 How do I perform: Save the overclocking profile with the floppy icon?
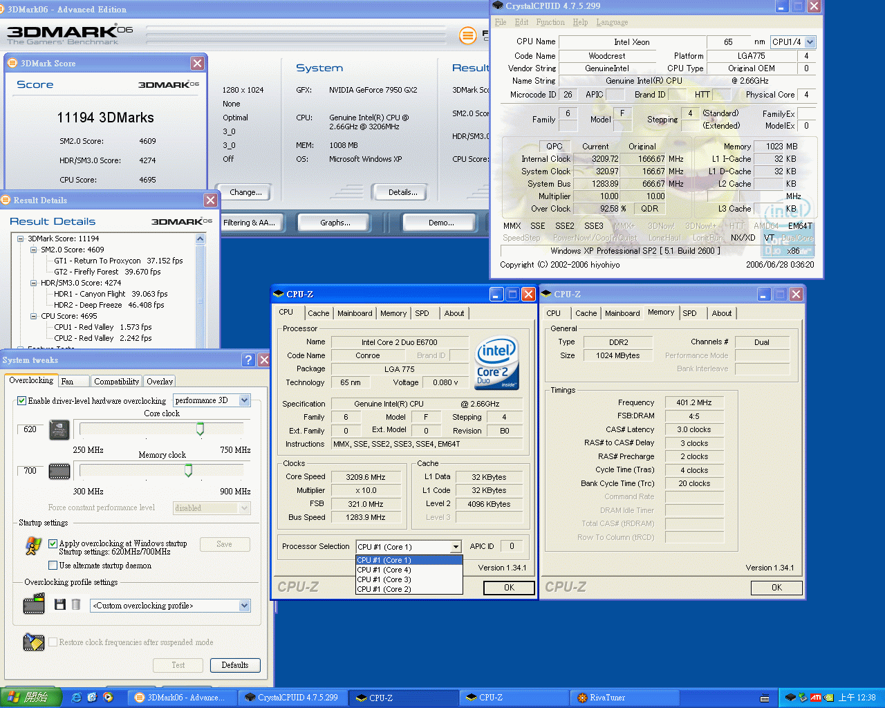click(60, 604)
